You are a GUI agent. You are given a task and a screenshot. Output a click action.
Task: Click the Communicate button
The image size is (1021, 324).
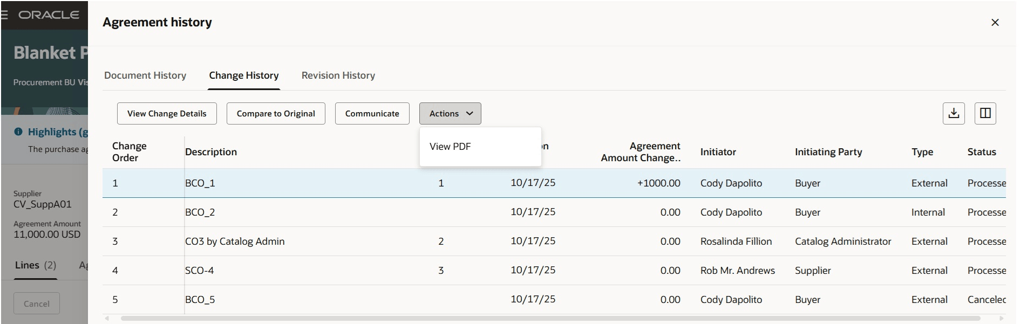[x=372, y=113]
